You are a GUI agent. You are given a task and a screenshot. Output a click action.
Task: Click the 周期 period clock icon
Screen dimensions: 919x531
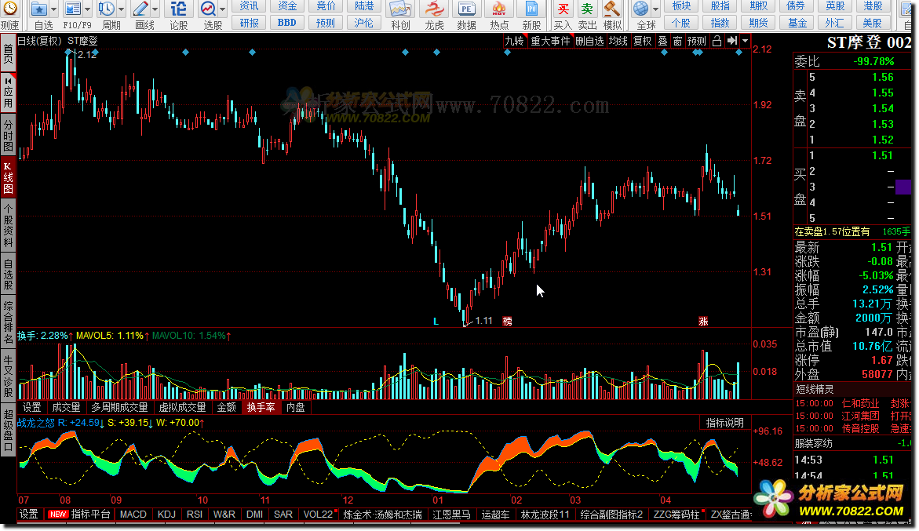tap(107, 9)
